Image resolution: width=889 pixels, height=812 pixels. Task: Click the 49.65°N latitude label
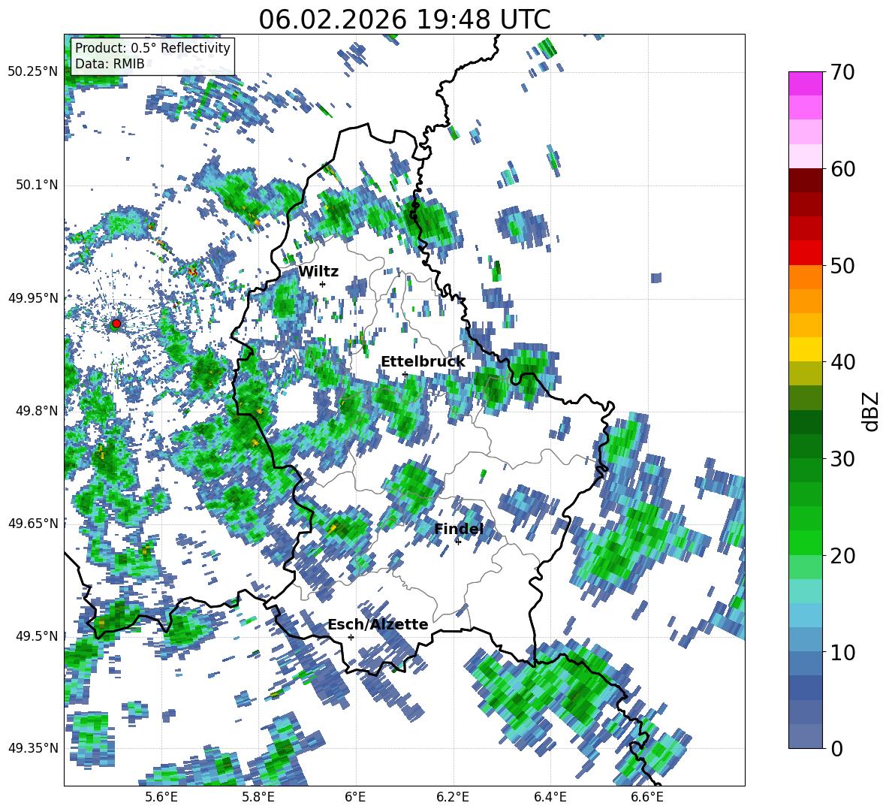click(x=33, y=523)
